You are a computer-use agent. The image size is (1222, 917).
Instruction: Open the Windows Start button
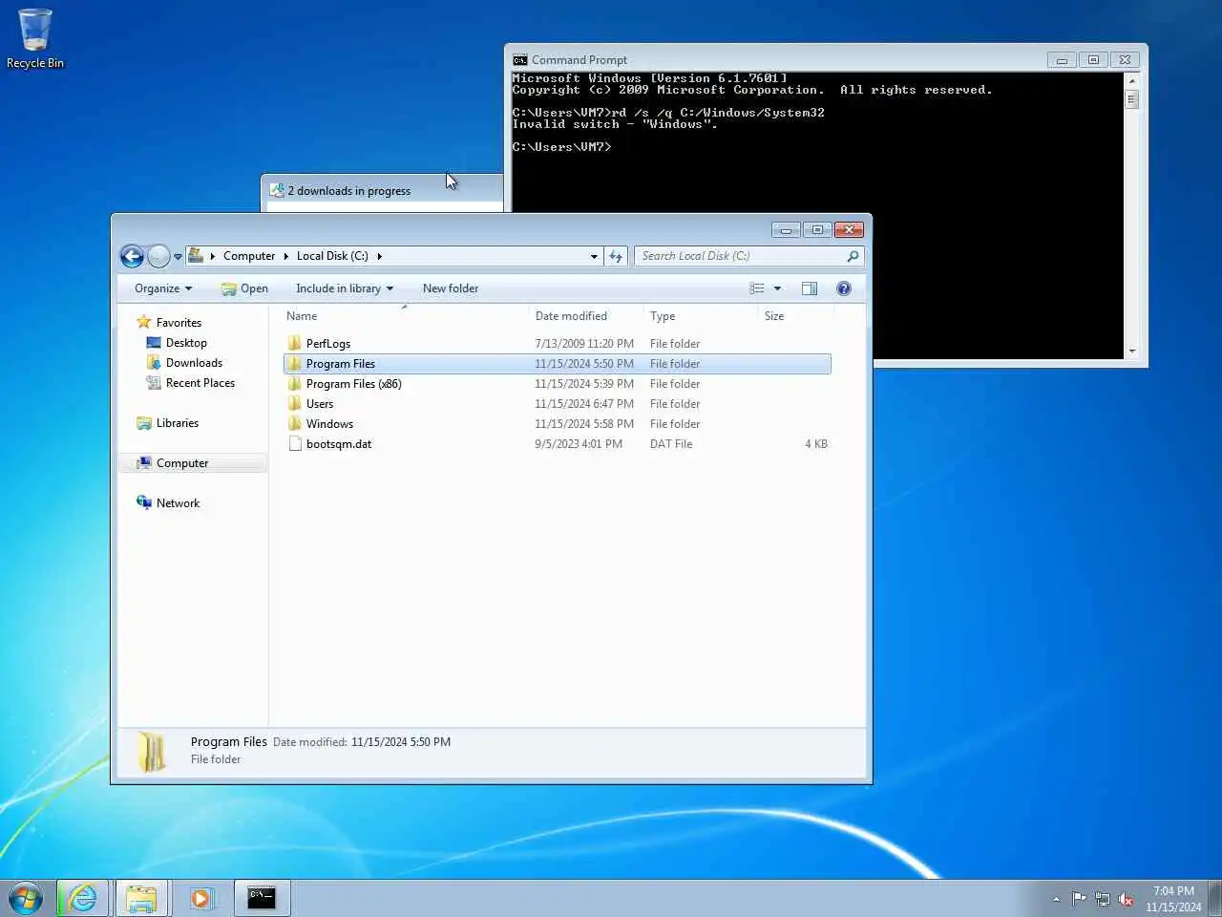(x=26, y=898)
